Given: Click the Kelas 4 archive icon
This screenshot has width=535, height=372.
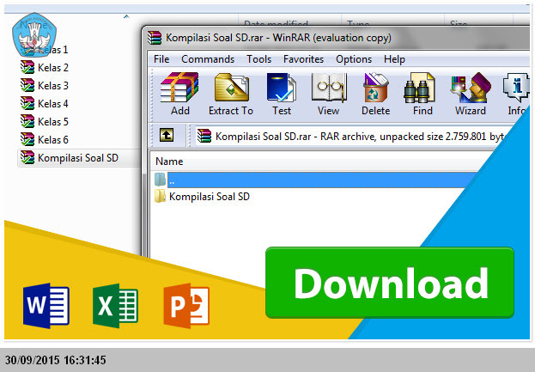Looking at the screenshot, I should pyautogui.click(x=27, y=103).
